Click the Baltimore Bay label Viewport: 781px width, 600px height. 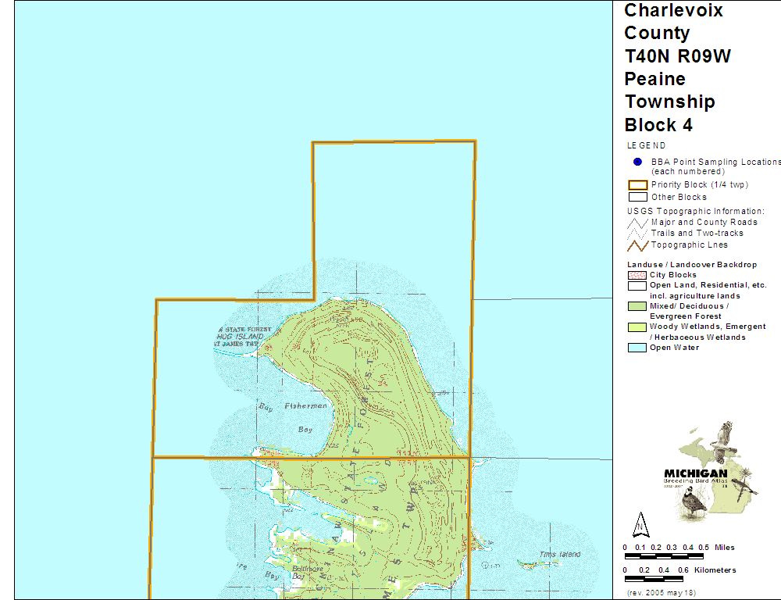tap(301, 569)
